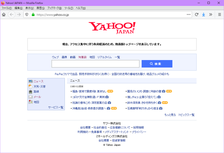Open the ファイル(F) menu

pos(7,8)
